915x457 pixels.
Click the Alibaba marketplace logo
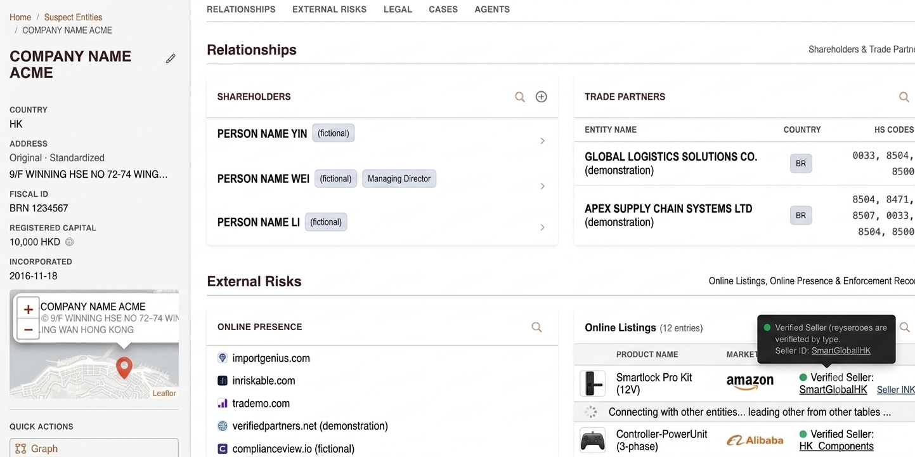(x=755, y=440)
